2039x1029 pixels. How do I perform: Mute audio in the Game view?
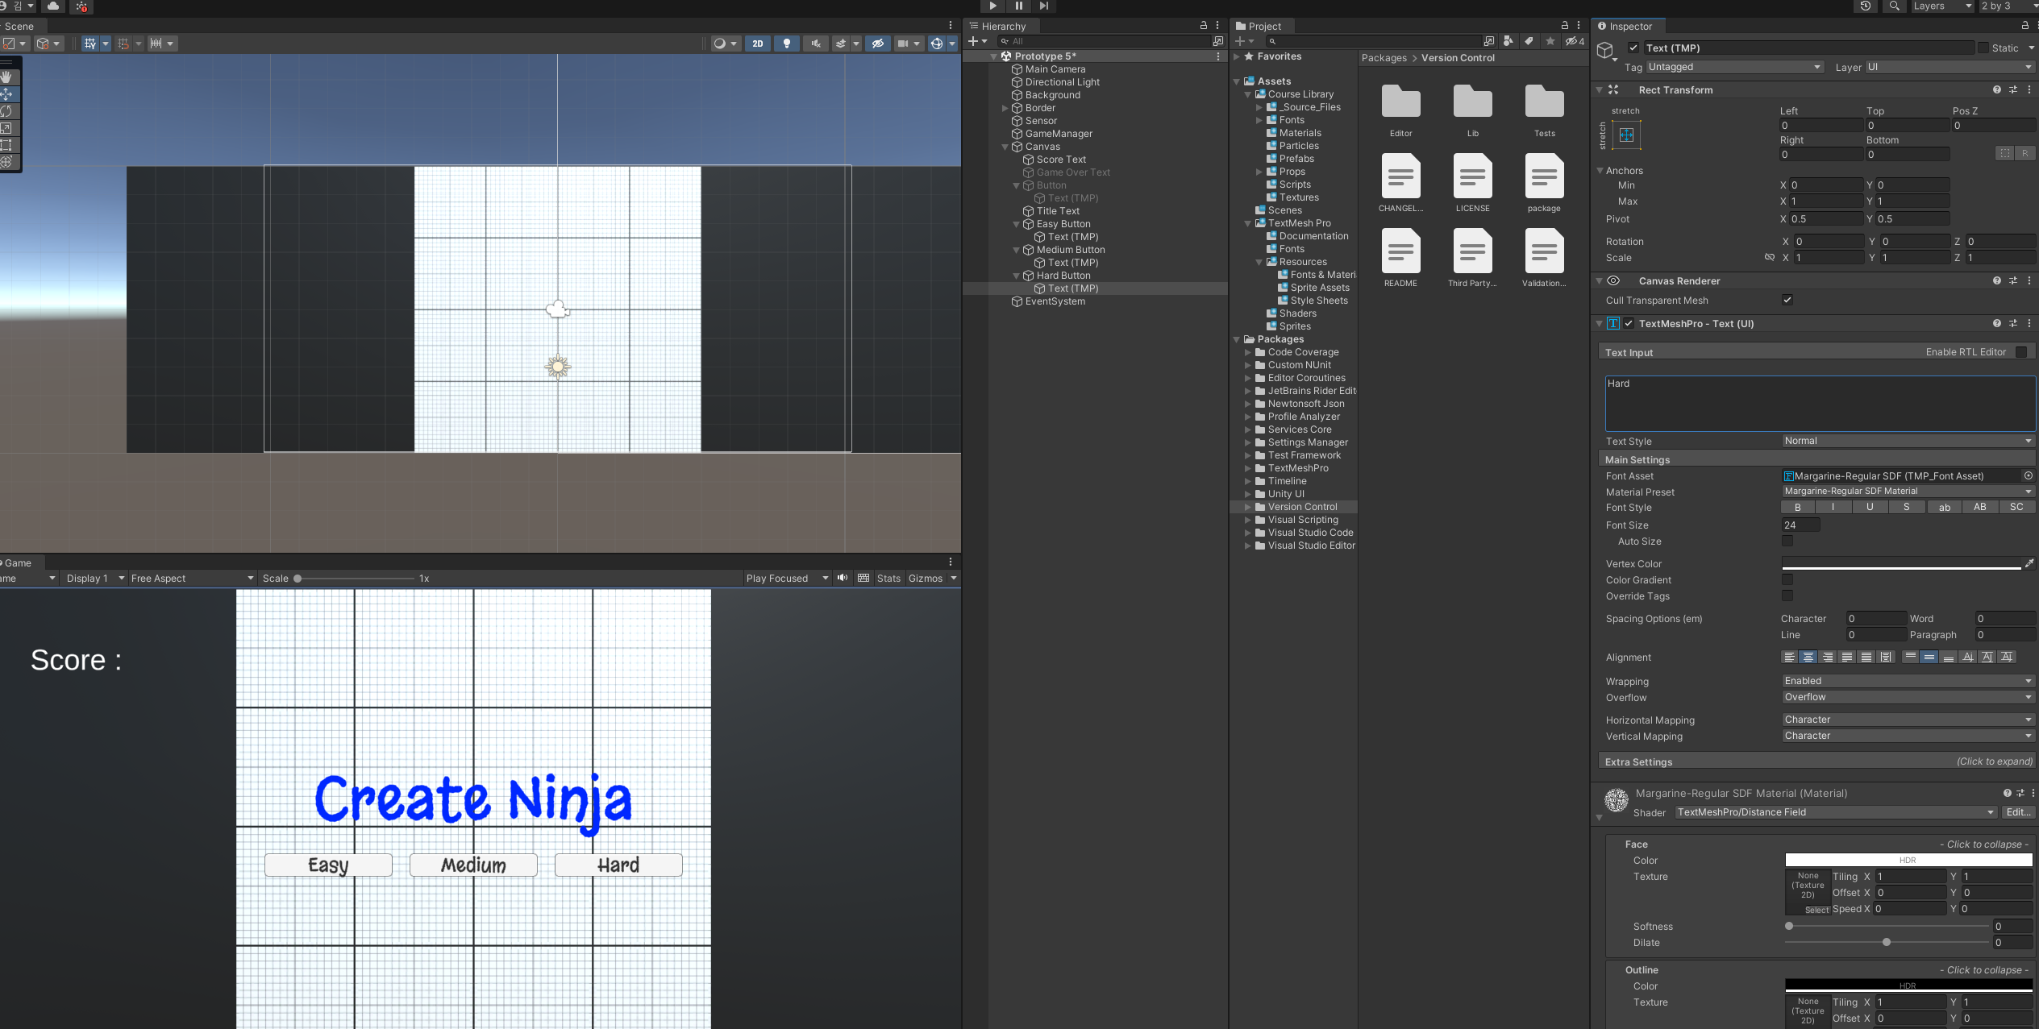(x=843, y=578)
